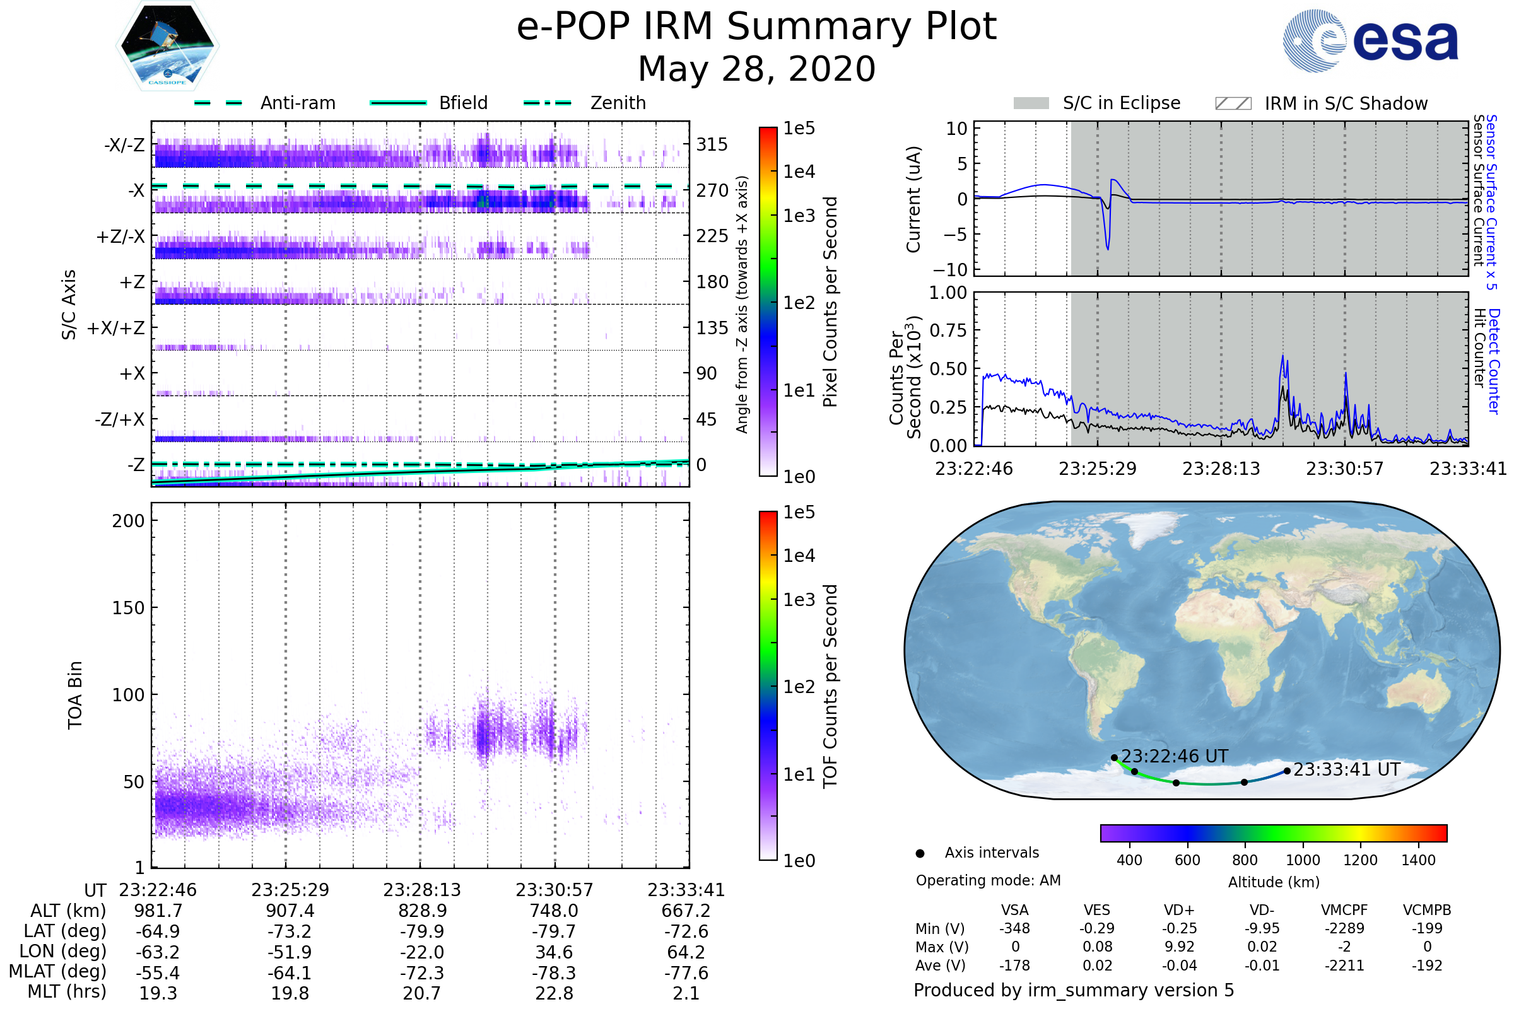Click the VMCPF voltage column header

coord(1344,910)
